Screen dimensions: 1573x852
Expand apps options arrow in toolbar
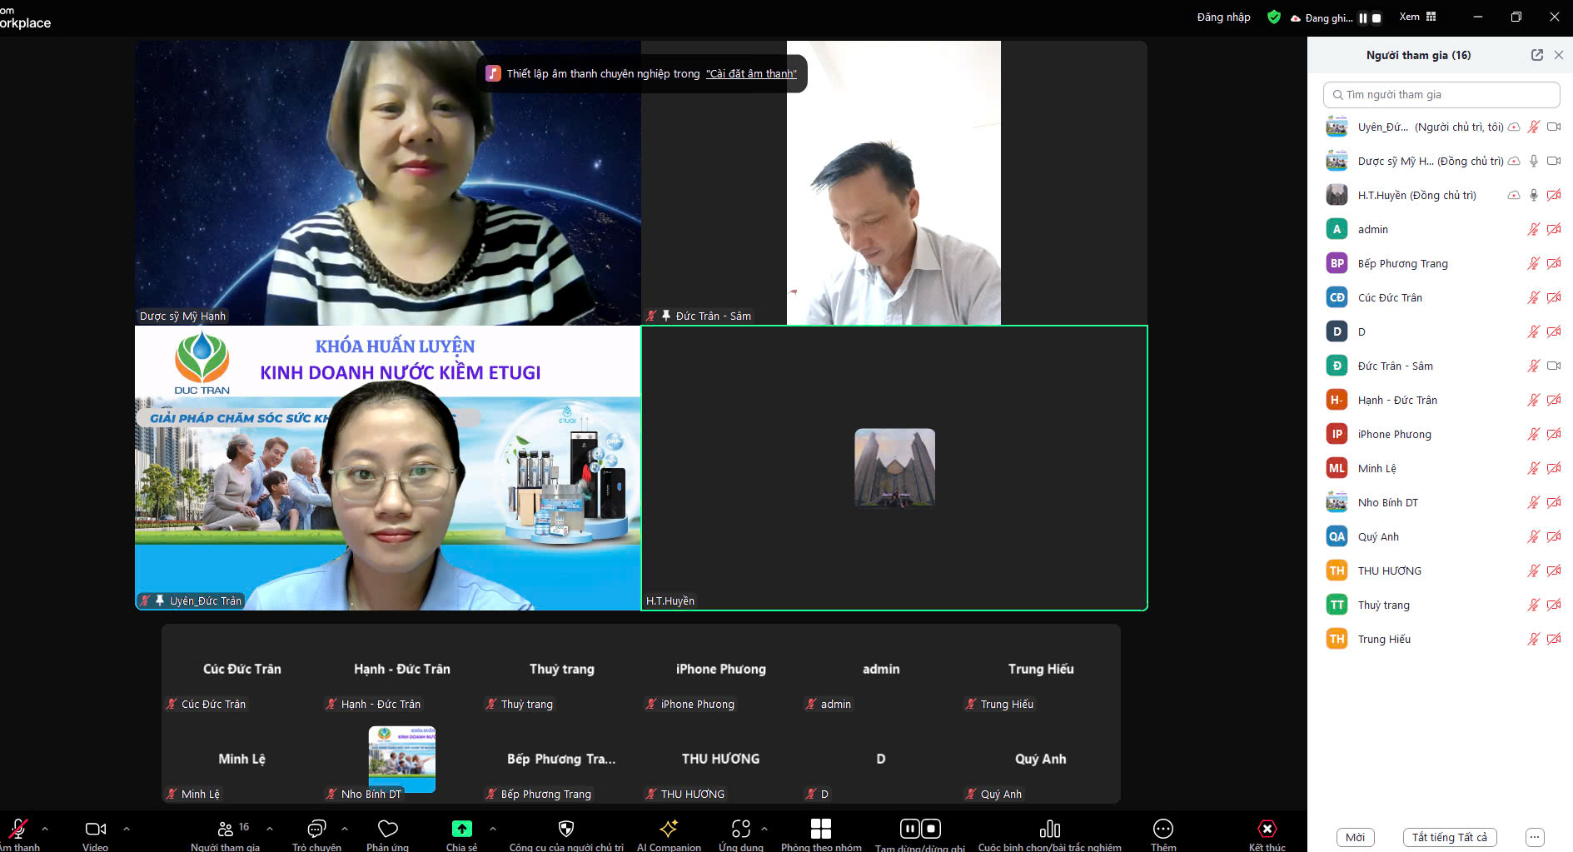coord(764,829)
